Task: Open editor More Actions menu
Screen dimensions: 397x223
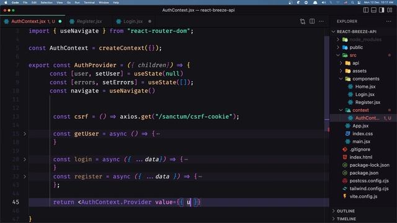Action: coord(321,22)
